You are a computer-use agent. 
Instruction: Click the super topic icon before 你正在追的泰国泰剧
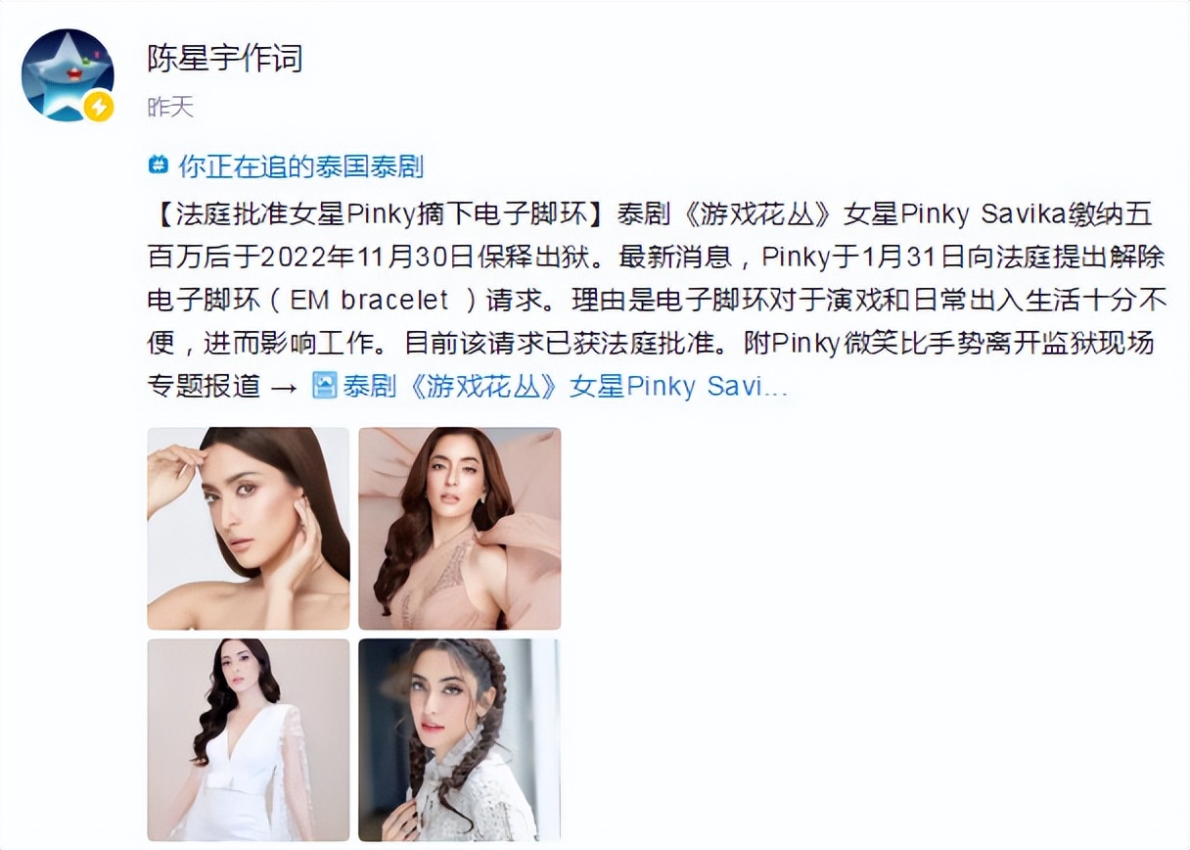[159, 165]
